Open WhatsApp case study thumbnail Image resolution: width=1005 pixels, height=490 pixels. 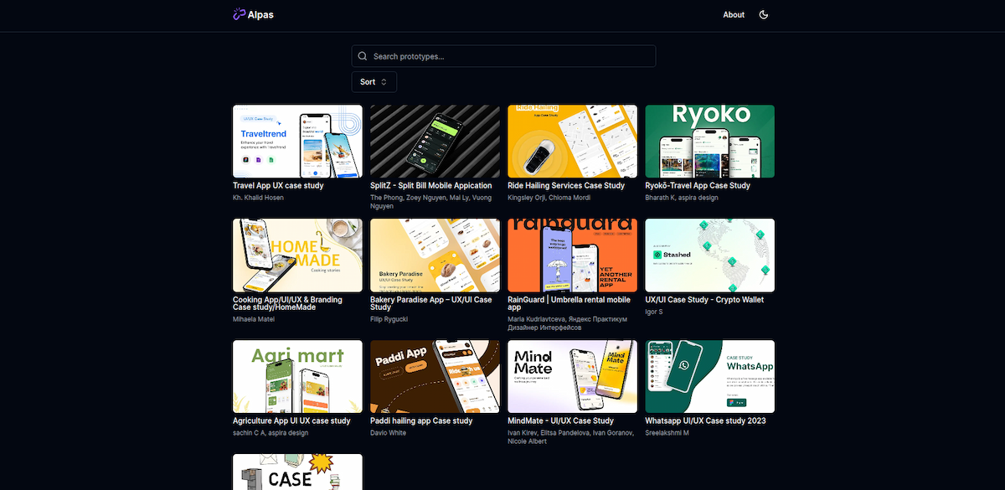click(x=710, y=377)
